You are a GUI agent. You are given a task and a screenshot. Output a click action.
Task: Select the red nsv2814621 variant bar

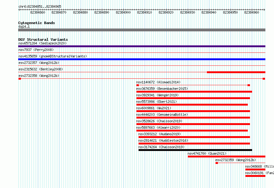[x=194, y=144]
